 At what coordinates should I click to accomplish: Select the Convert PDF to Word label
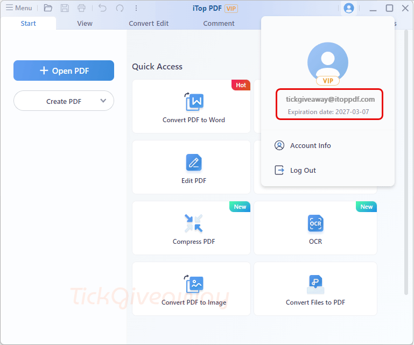pos(194,120)
